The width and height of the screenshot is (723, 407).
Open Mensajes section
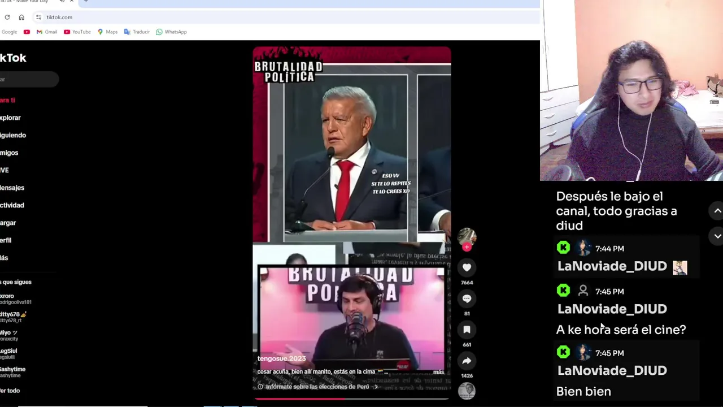click(x=12, y=188)
